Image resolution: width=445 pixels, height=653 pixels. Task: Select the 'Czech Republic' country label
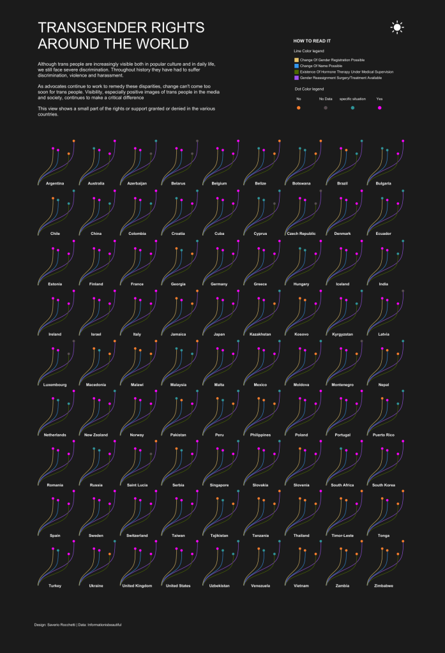point(301,234)
